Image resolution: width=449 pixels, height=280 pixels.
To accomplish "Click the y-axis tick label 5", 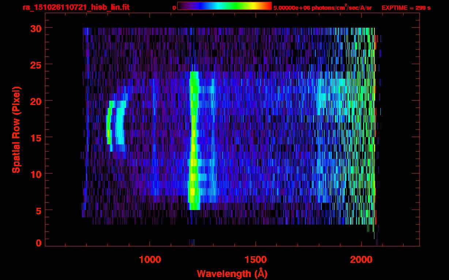I will [x=39, y=210].
